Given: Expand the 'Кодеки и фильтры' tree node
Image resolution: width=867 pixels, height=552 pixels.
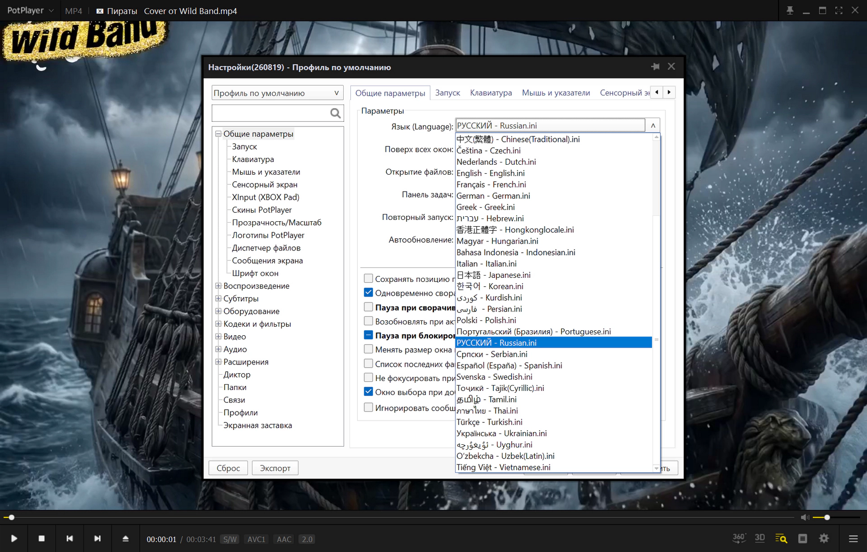Looking at the screenshot, I should [218, 324].
